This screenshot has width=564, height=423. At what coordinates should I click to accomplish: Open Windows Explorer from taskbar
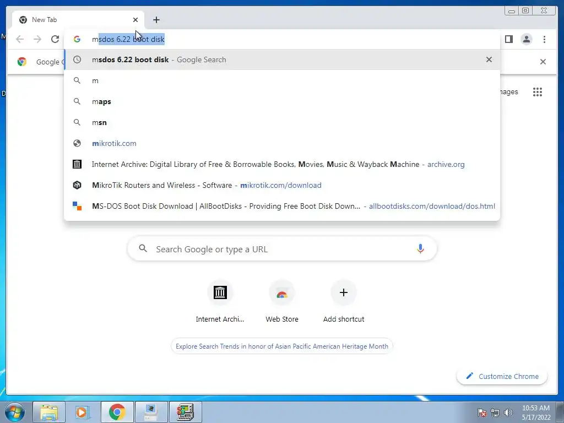click(49, 412)
